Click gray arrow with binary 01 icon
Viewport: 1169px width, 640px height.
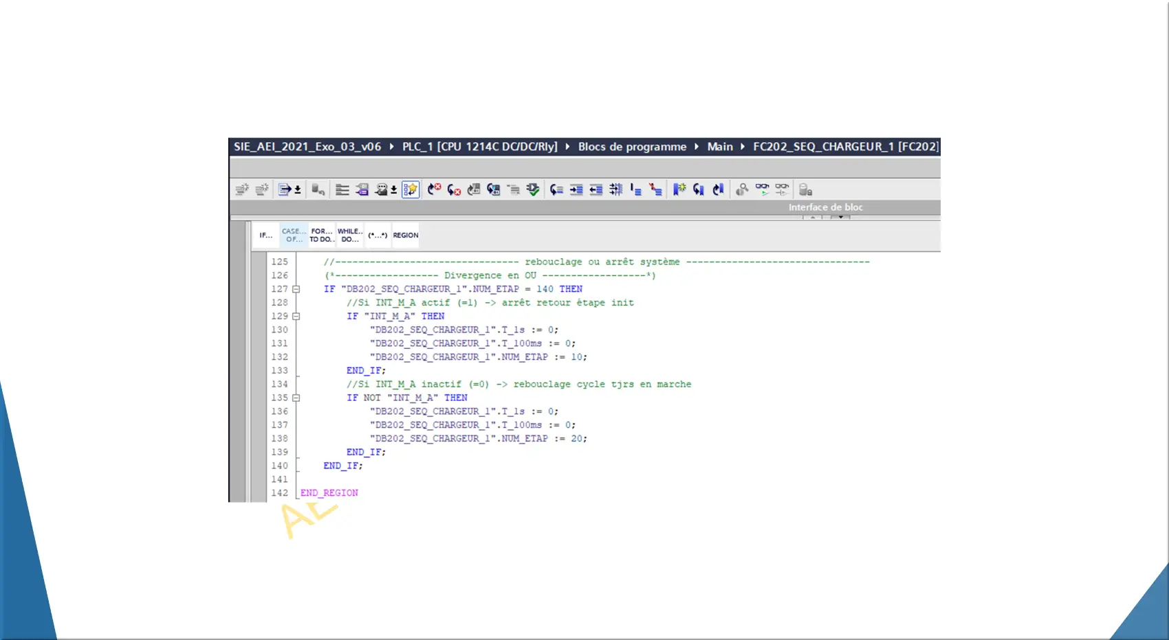click(x=474, y=190)
